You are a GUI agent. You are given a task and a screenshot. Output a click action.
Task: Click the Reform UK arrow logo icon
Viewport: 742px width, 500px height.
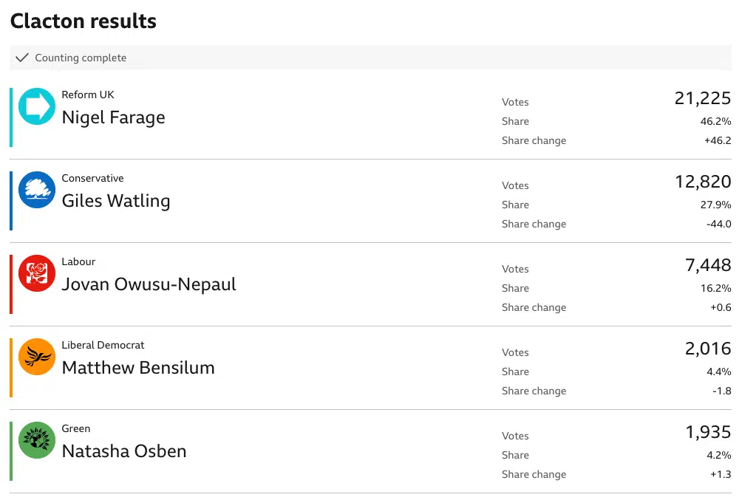click(37, 106)
